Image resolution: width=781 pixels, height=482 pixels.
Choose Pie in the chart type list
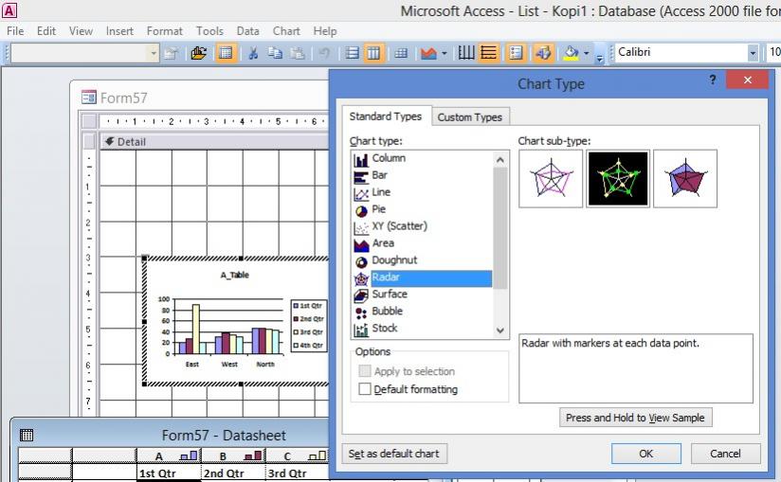423,209
